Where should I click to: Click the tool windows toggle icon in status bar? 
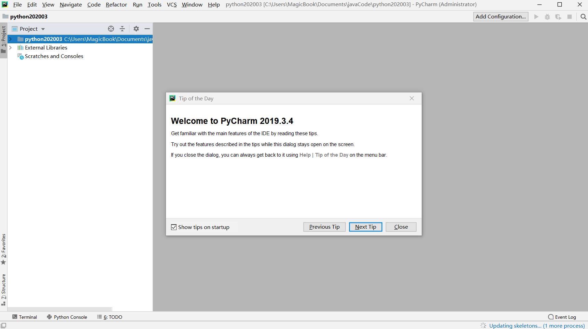3,326
